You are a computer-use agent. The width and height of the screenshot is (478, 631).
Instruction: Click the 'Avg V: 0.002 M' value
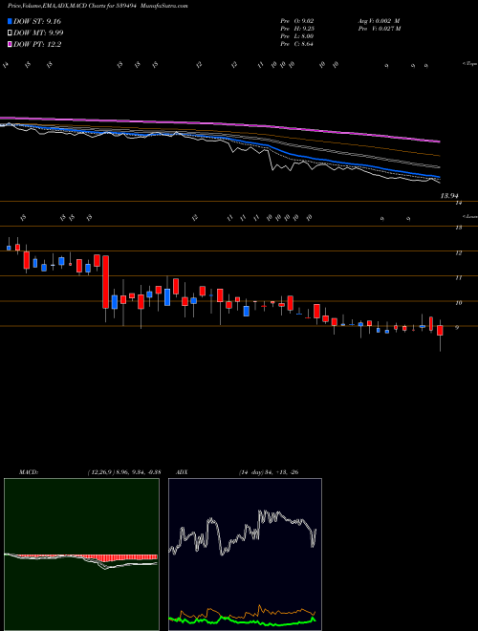pos(379,21)
